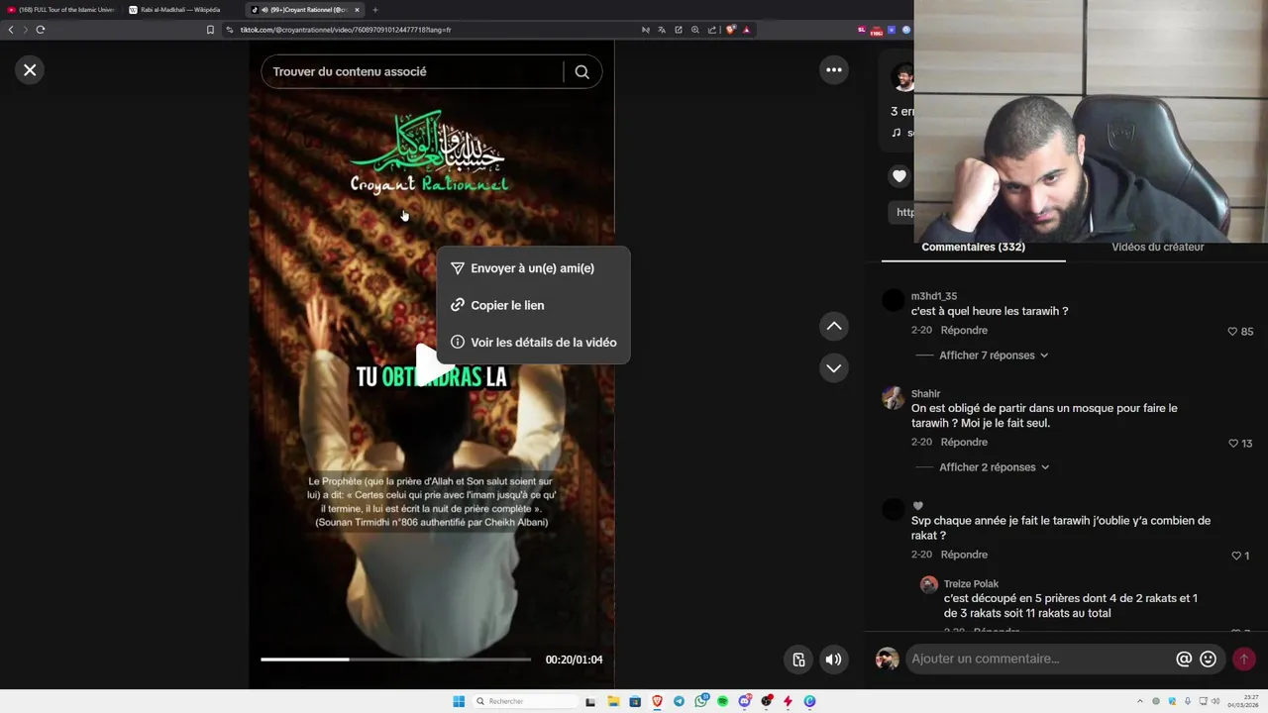Open Shahir's profile name
Viewport: 1268px width, 713px height.
925,394
